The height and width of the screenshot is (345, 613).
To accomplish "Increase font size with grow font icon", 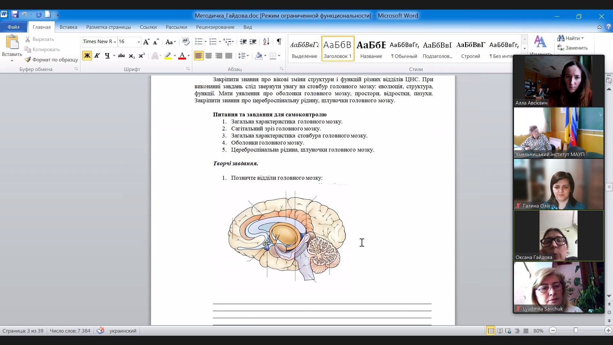I will [146, 42].
